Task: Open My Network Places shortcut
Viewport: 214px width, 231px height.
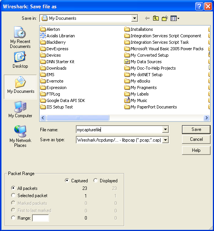Action: click(20, 136)
